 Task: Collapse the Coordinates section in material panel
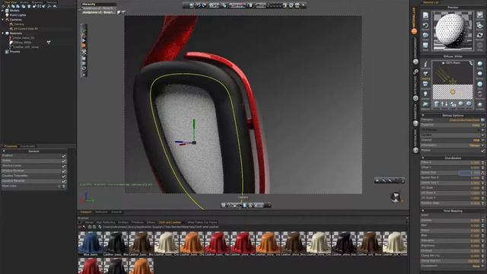423,158
